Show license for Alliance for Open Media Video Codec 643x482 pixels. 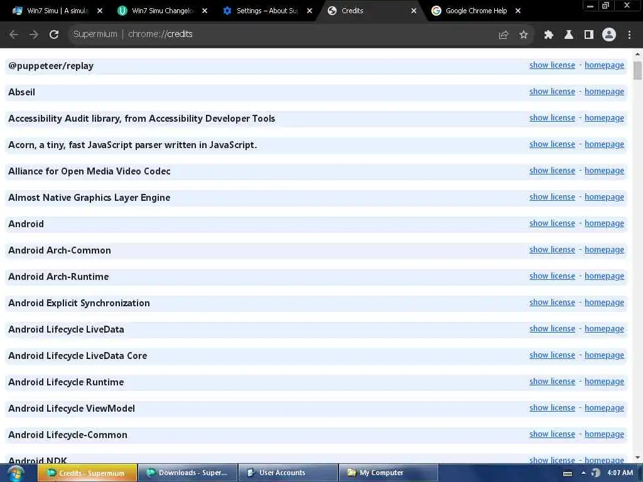coord(552,171)
